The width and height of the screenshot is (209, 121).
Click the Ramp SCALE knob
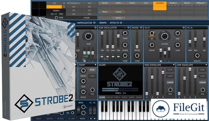tap(83, 92)
